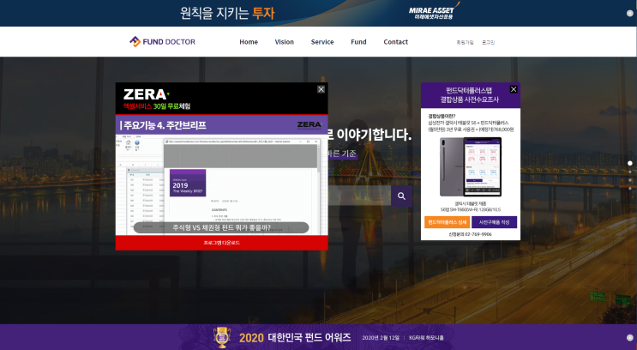Close the ZERA popup with X icon
Image resolution: width=637 pixels, height=350 pixels.
[x=321, y=89]
